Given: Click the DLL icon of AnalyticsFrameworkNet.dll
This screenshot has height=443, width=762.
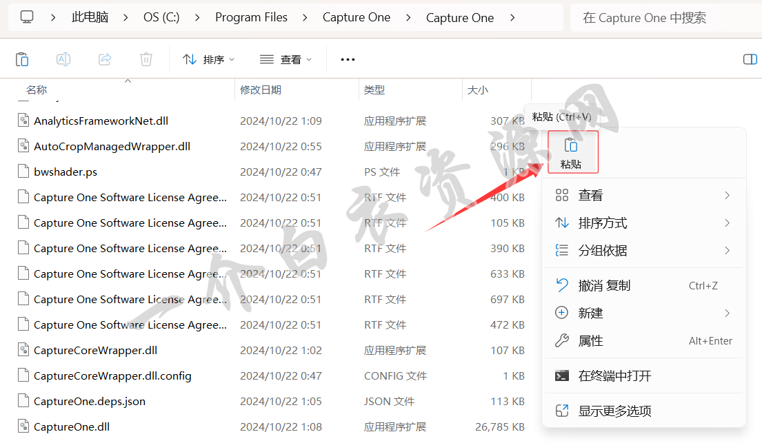Looking at the screenshot, I should (x=23, y=120).
